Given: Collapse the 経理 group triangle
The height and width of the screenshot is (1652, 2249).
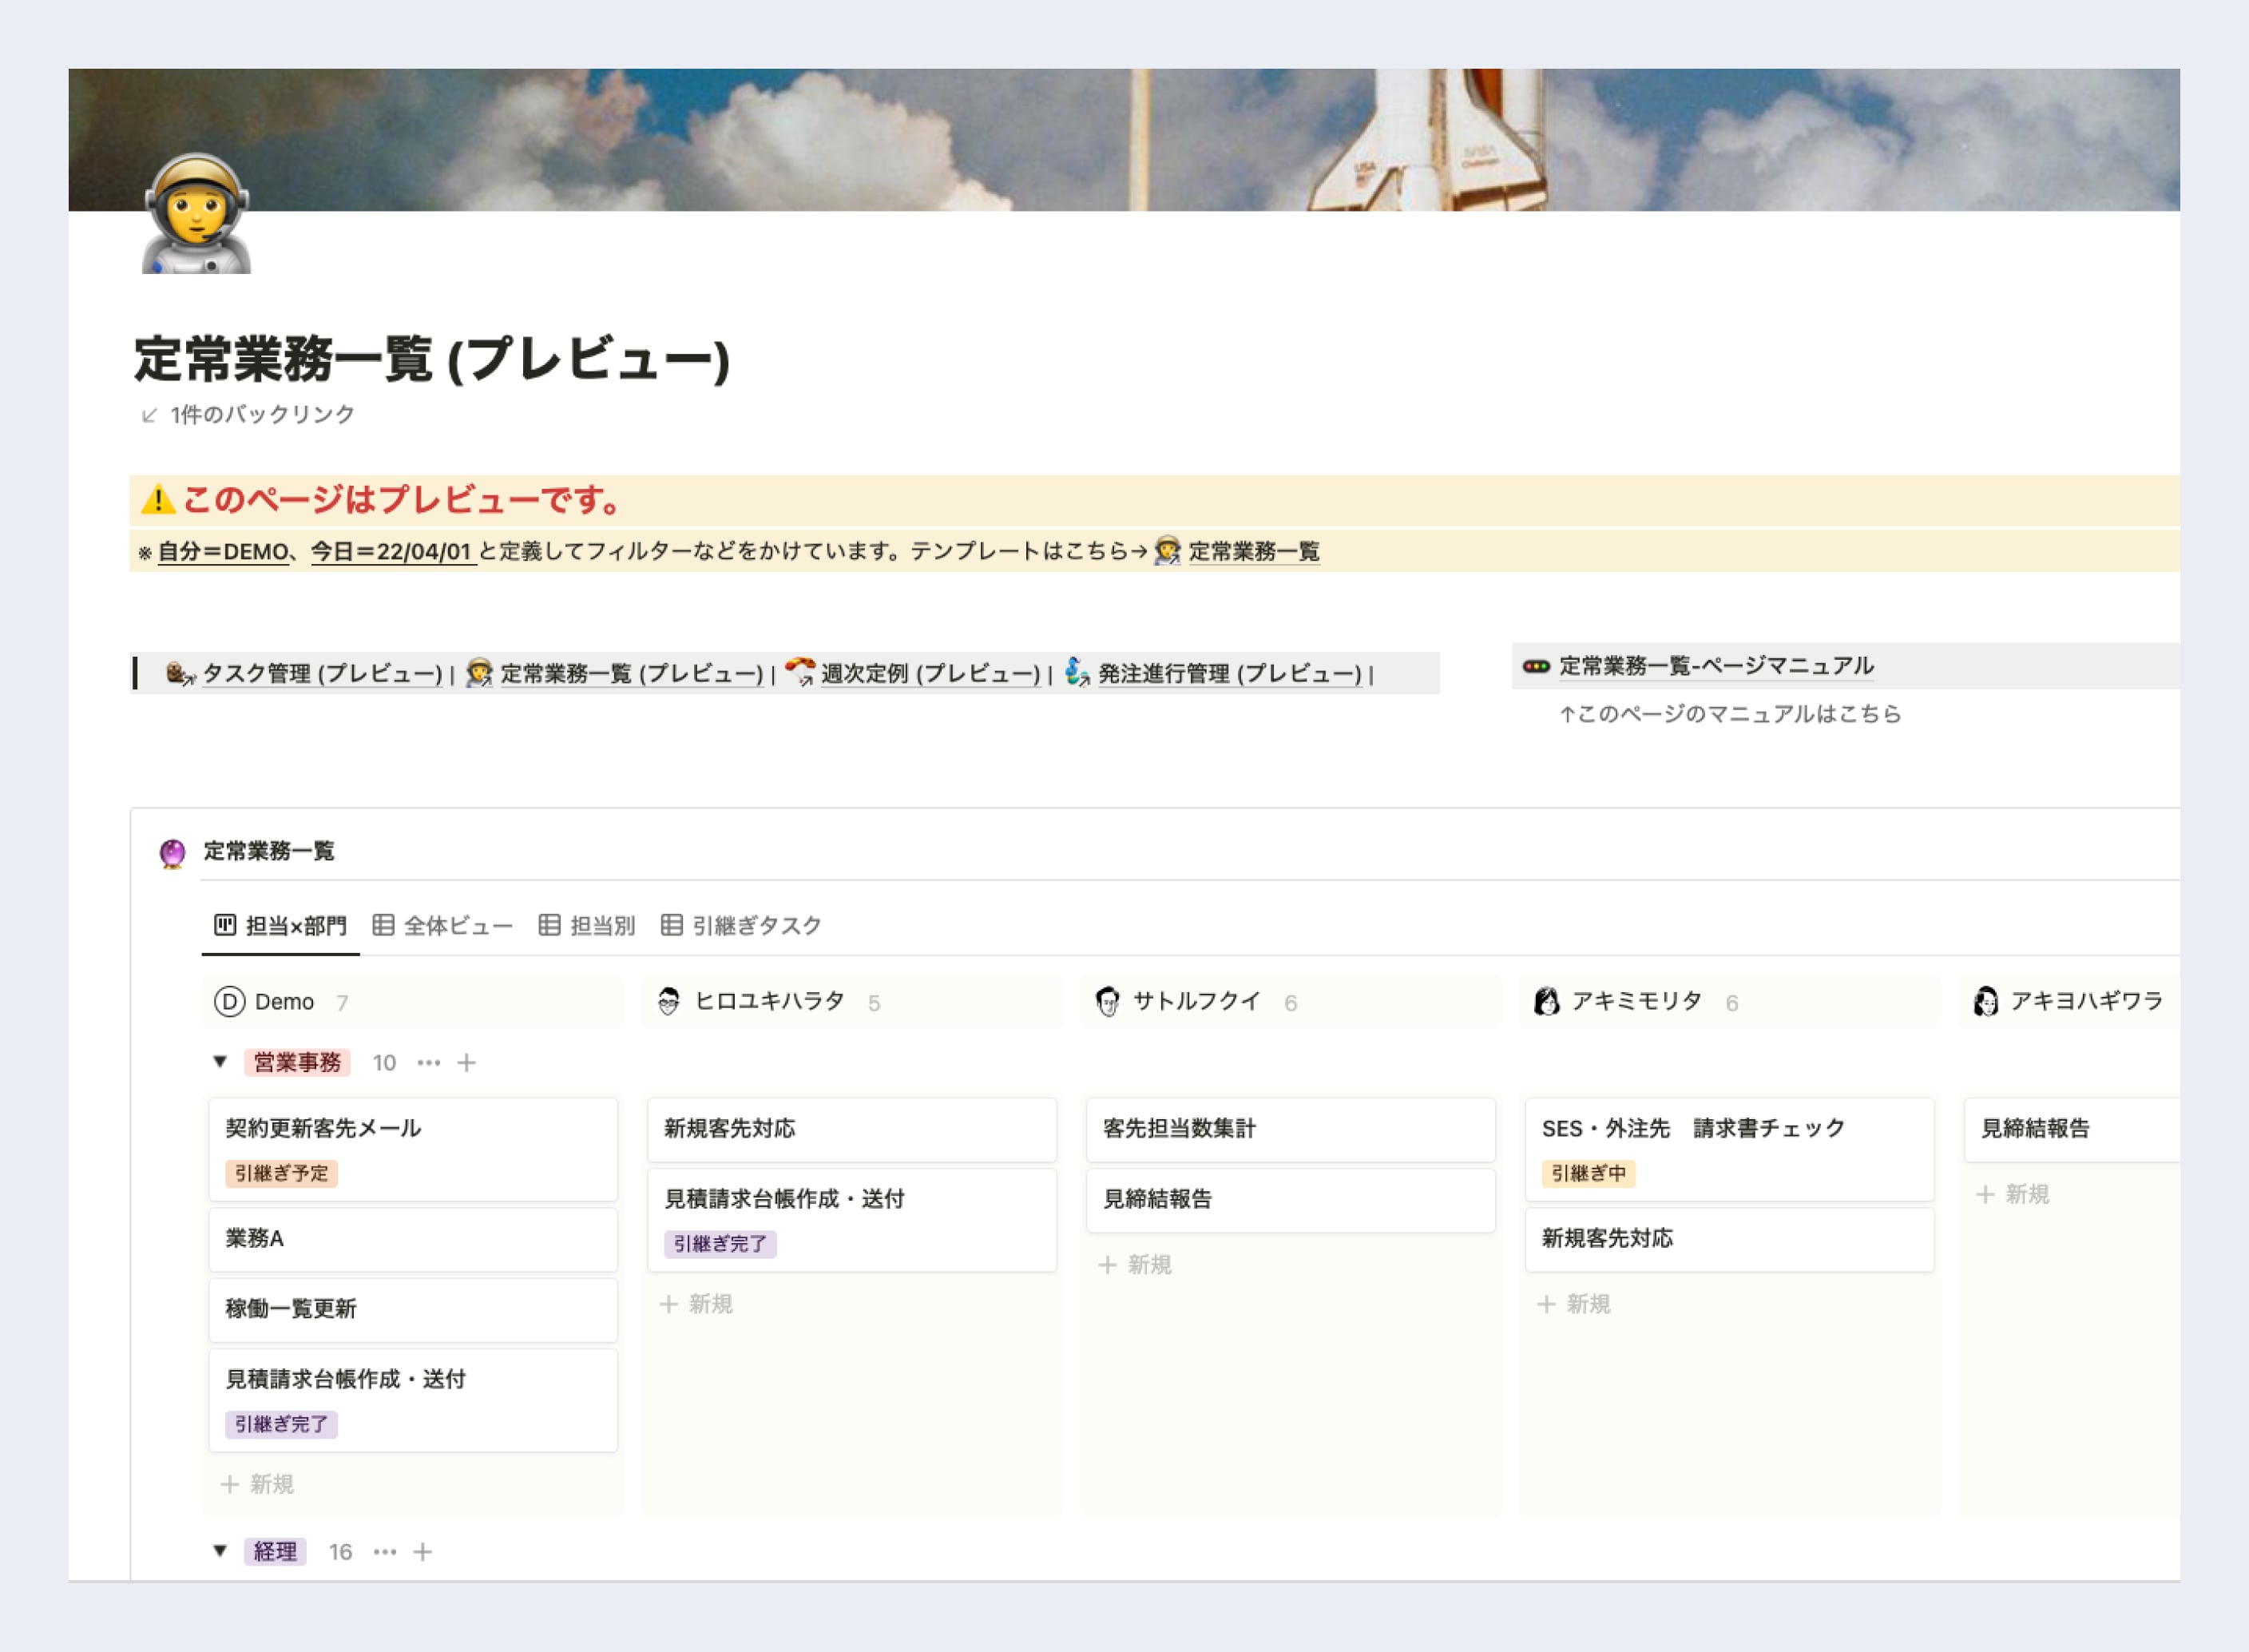Looking at the screenshot, I should (220, 1550).
